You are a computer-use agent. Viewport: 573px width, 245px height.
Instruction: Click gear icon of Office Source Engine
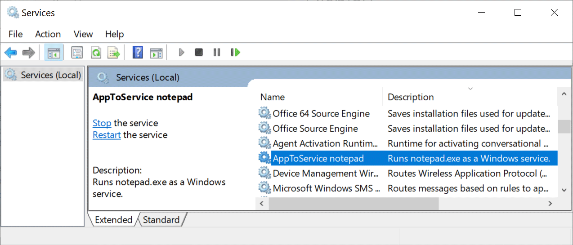point(264,128)
